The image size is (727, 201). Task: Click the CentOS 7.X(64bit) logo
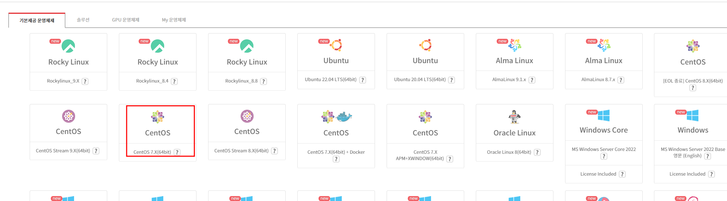(x=158, y=117)
